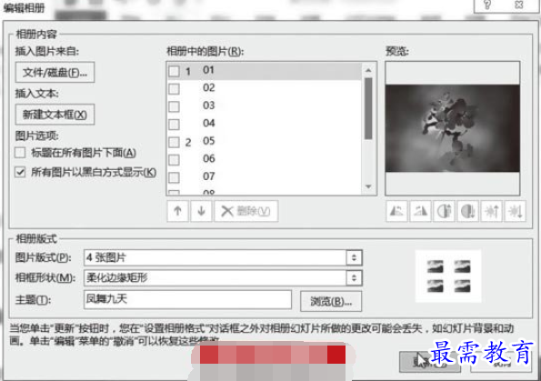This screenshot has width=541, height=381.
Task: Click 新建文本框 button
Action: coord(55,115)
